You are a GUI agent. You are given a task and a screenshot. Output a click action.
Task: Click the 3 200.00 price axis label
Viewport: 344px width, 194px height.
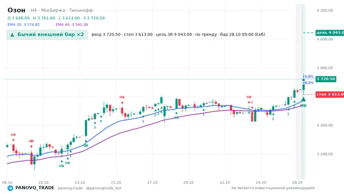[x=325, y=154]
